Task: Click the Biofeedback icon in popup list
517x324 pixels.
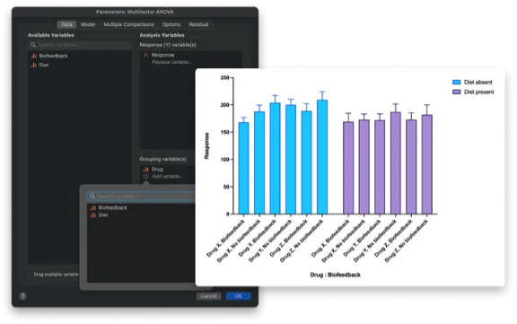Action: pos(93,208)
